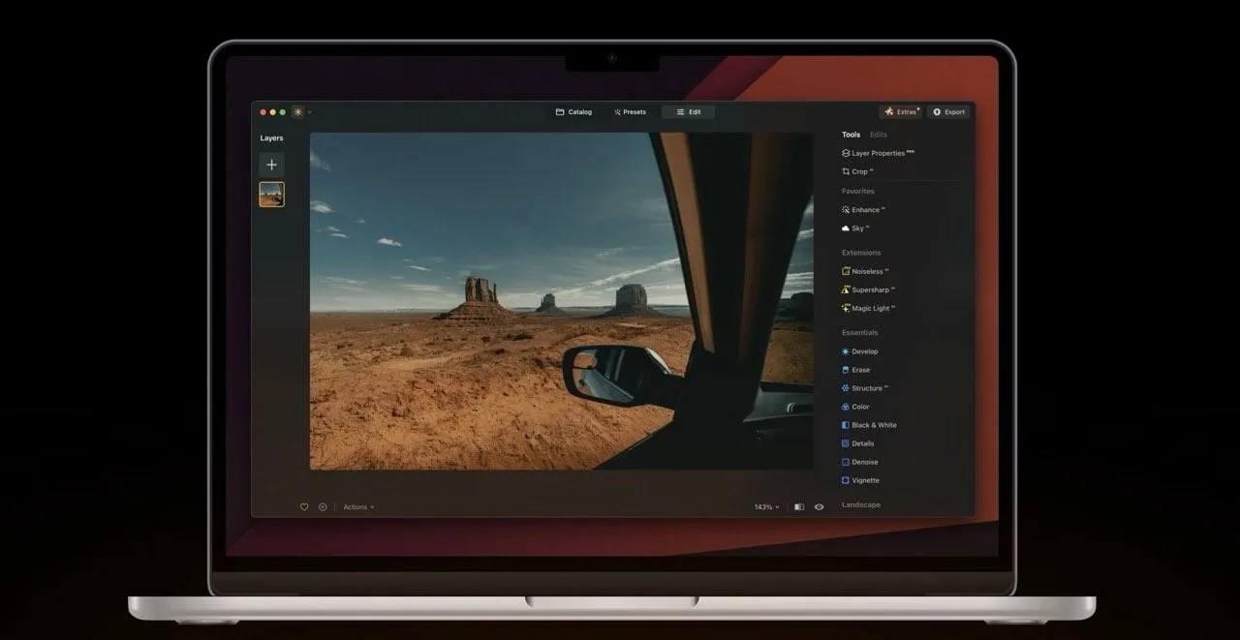
Task: Open the Actions dropdown menu
Action: (x=357, y=507)
